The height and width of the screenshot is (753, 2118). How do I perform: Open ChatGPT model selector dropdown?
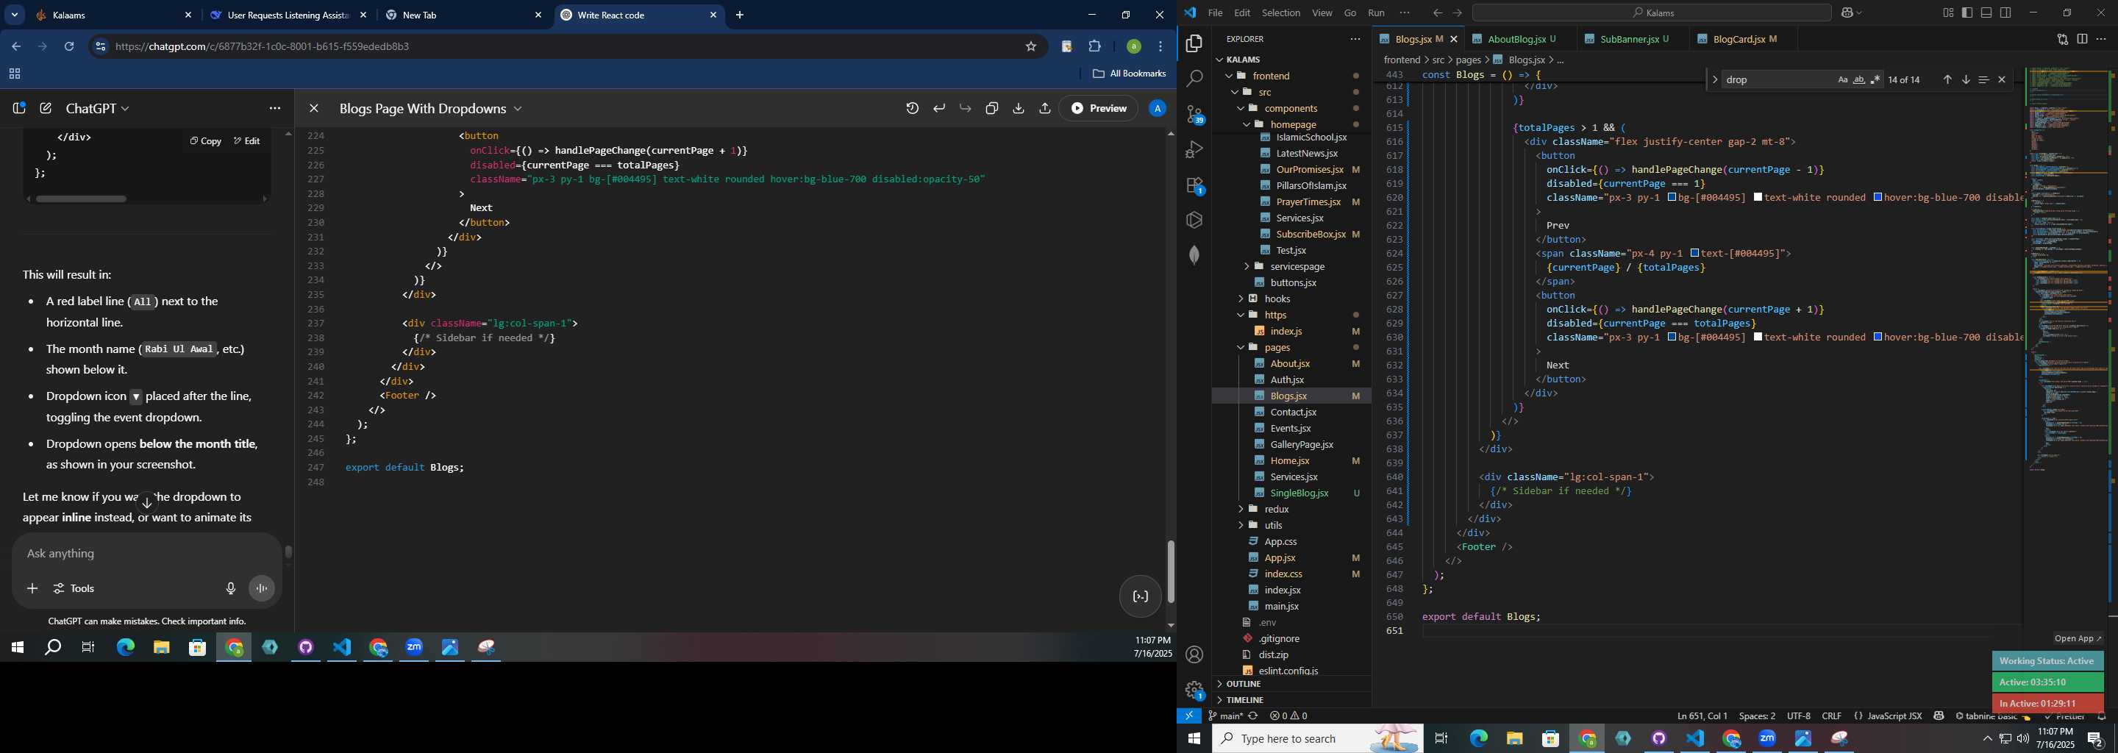click(98, 109)
